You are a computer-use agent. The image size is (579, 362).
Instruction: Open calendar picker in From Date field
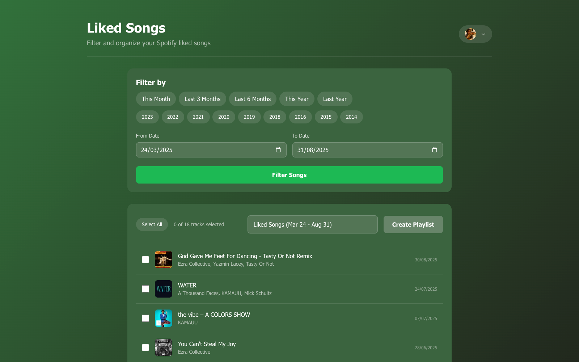click(278, 150)
